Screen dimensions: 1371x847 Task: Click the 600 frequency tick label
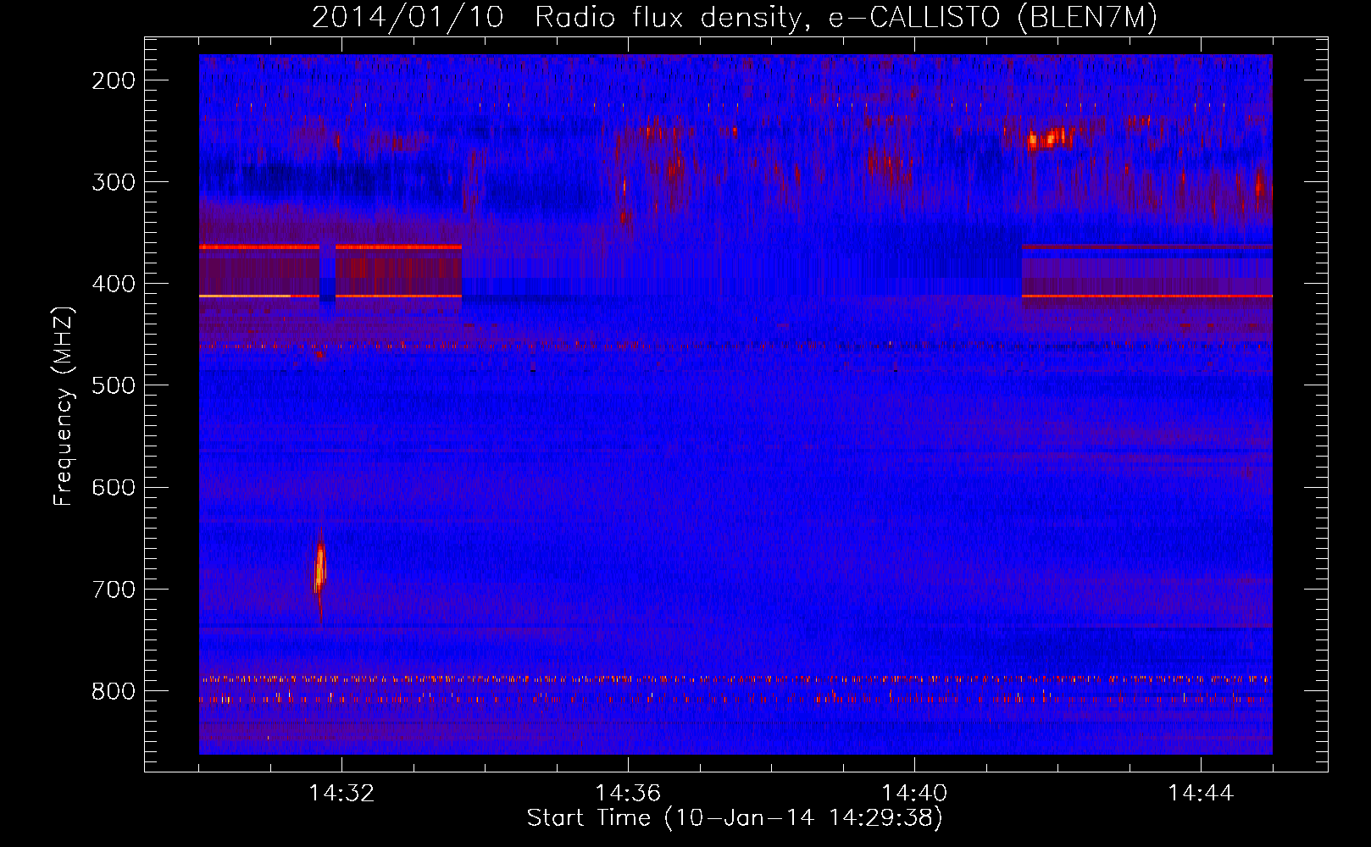[x=114, y=487]
